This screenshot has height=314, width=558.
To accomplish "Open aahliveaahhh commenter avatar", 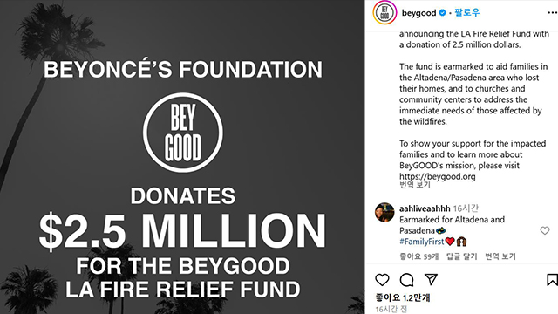I will pos(384,212).
